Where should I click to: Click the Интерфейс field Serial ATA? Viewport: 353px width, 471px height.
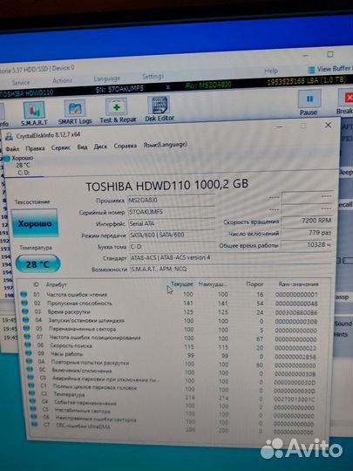(172, 223)
